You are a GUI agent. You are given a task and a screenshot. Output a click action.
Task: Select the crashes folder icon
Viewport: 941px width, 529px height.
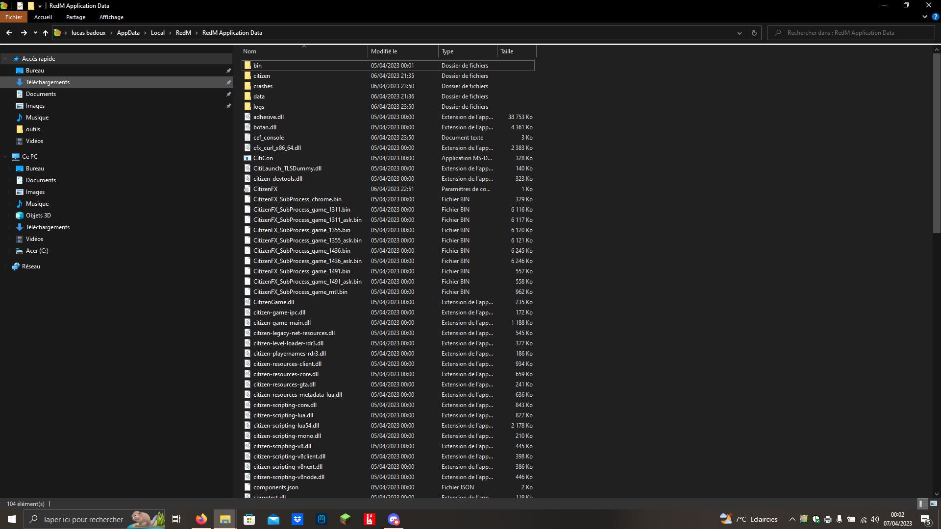[x=248, y=86]
